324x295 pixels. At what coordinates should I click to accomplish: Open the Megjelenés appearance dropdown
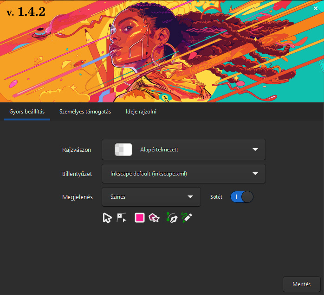pos(151,197)
